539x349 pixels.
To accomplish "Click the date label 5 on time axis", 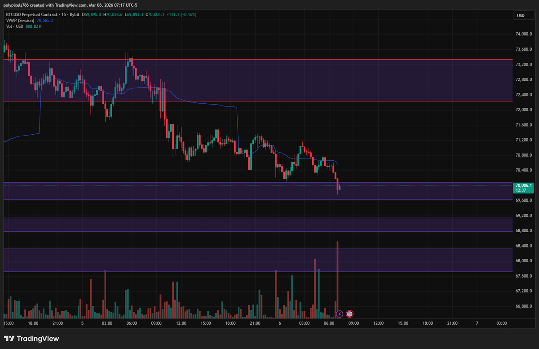I will point(82,323).
